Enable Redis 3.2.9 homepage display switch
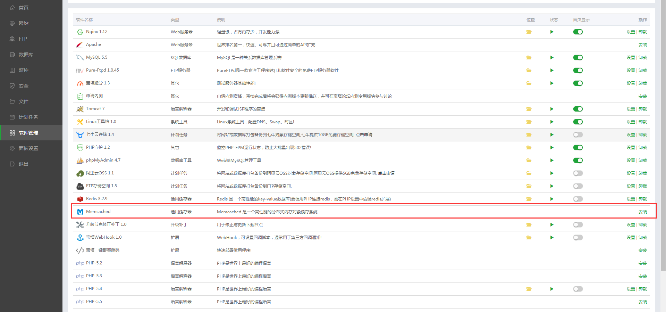This screenshot has height=312, width=666. pos(578,199)
